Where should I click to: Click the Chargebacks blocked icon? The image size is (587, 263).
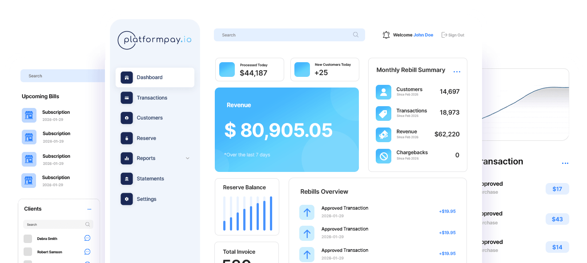pos(383,155)
